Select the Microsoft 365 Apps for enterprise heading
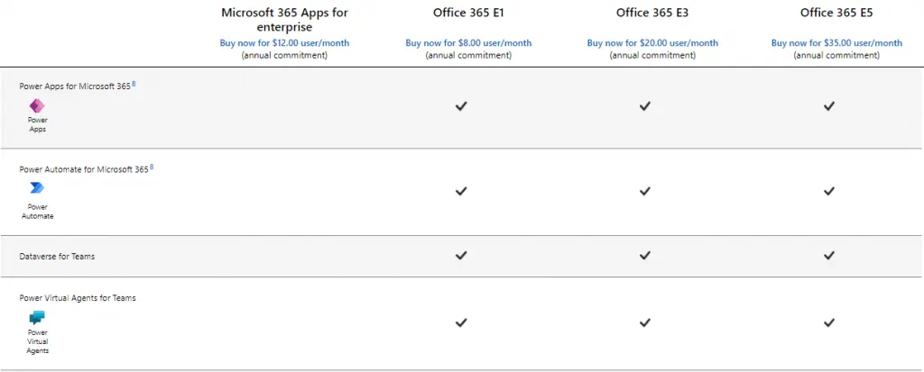 click(284, 20)
